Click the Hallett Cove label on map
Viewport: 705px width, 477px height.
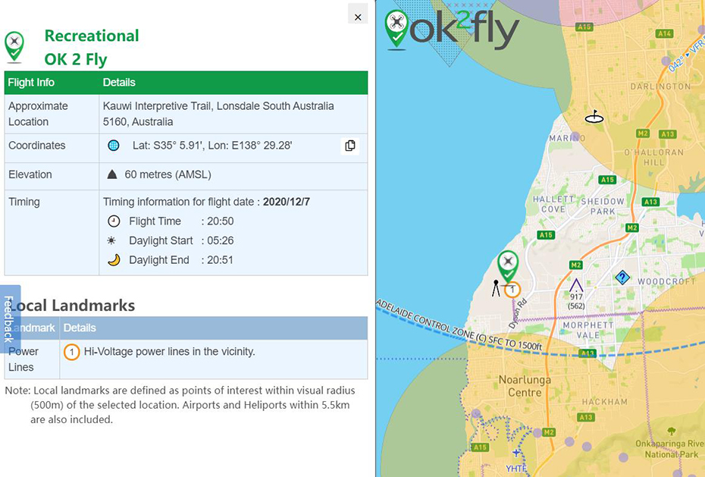[553, 204]
